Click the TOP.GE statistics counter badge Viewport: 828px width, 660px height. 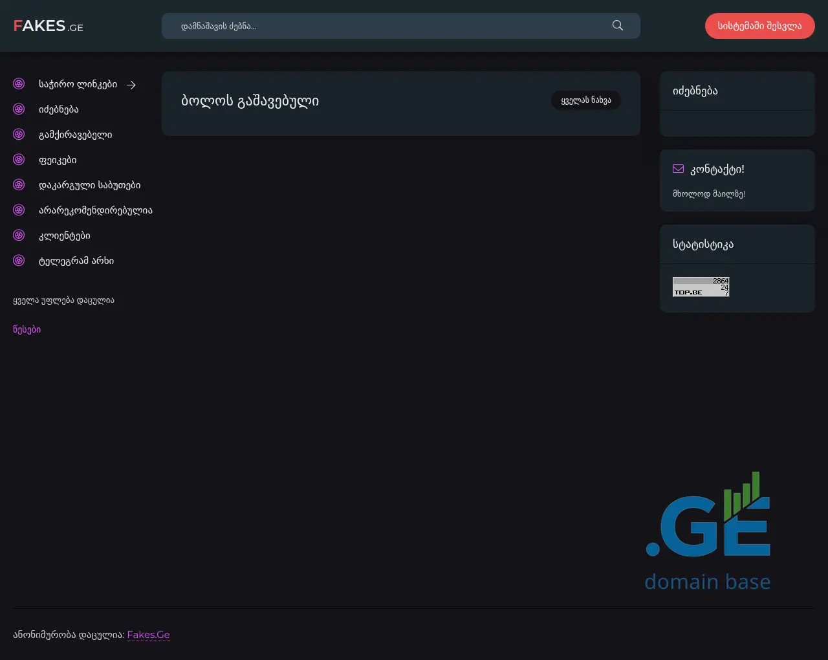[701, 287]
